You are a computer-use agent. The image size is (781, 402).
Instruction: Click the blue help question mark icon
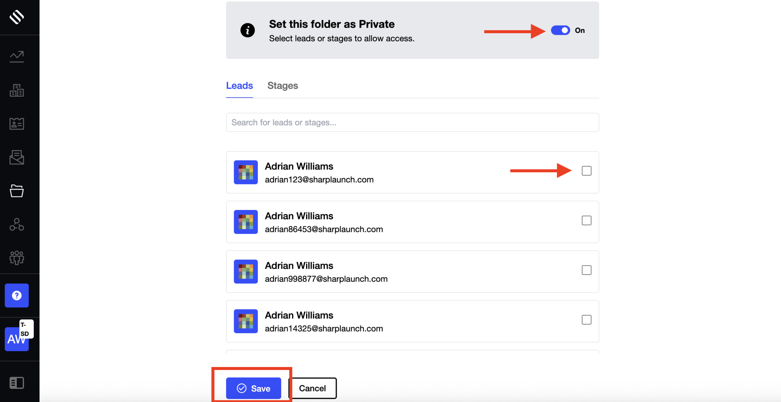[x=17, y=295]
